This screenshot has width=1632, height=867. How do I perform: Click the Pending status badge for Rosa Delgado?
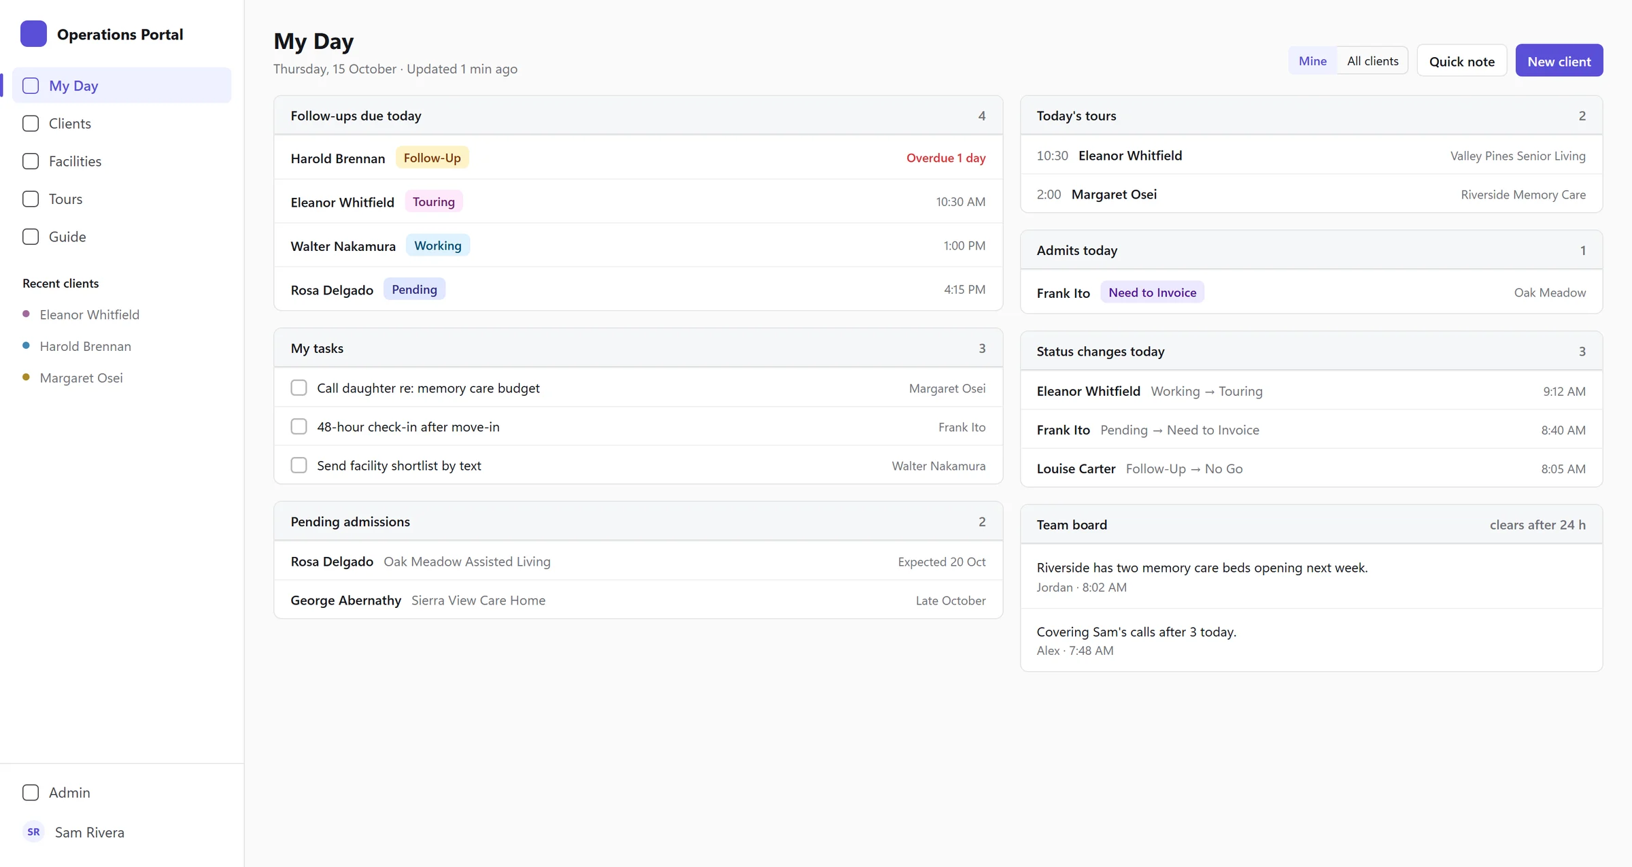click(414, 289)
